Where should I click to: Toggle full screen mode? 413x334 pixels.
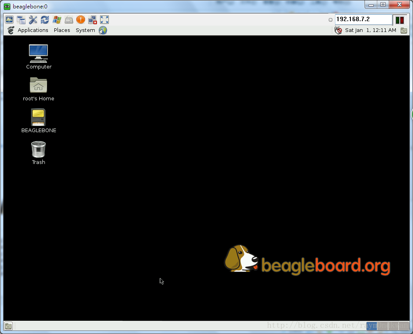coord(104,20)
